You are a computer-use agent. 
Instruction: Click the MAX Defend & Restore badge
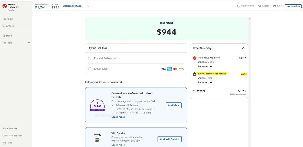coord(97,105)
